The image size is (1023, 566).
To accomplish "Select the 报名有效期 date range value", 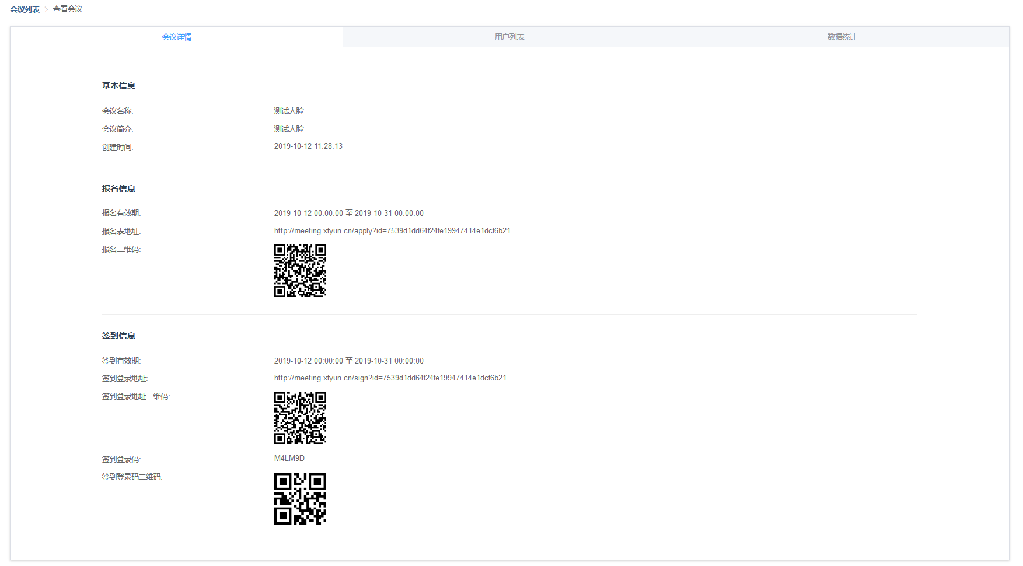I will click(x=349, y=214).
